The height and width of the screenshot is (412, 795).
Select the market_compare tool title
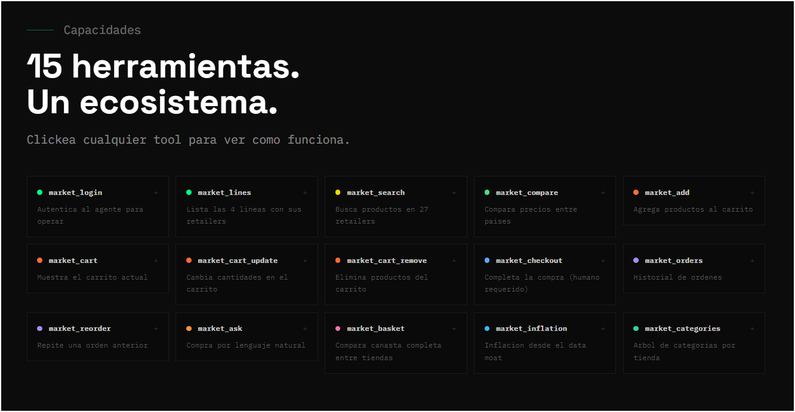527,193
